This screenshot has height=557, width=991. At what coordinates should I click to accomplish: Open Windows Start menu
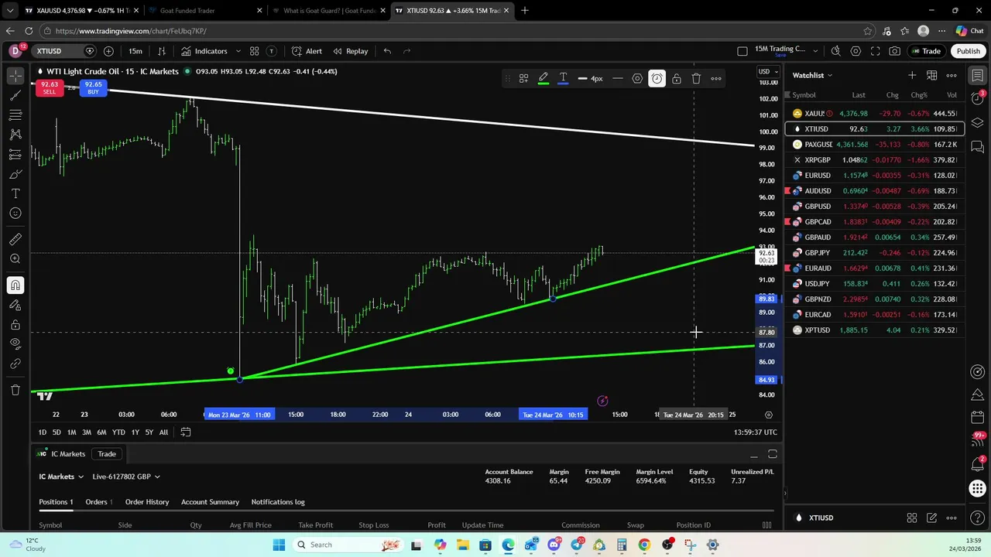(279, 545)
